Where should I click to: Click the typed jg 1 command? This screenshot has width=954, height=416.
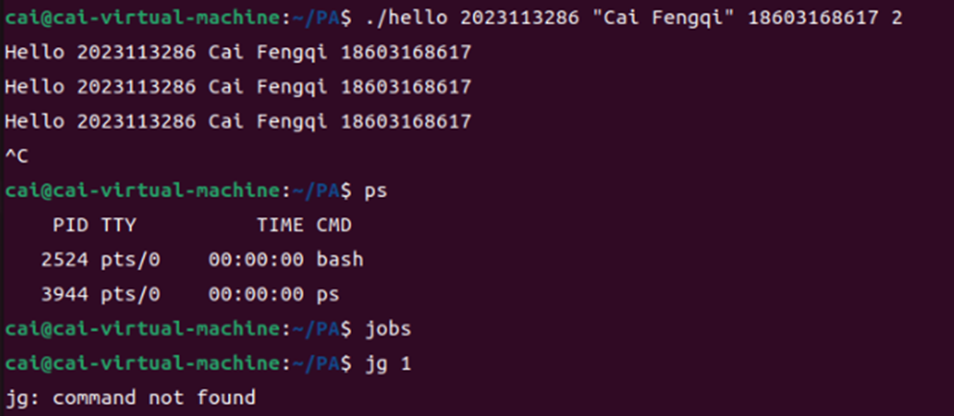tap(387, 363)
